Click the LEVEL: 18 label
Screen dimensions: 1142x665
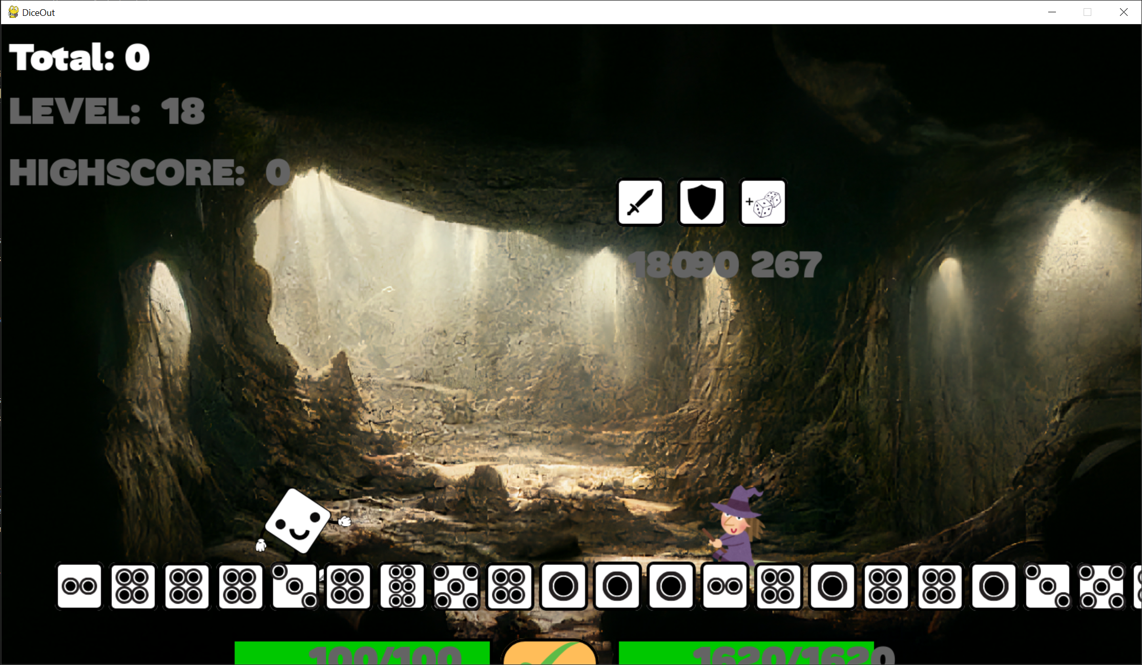coord(107,111)
